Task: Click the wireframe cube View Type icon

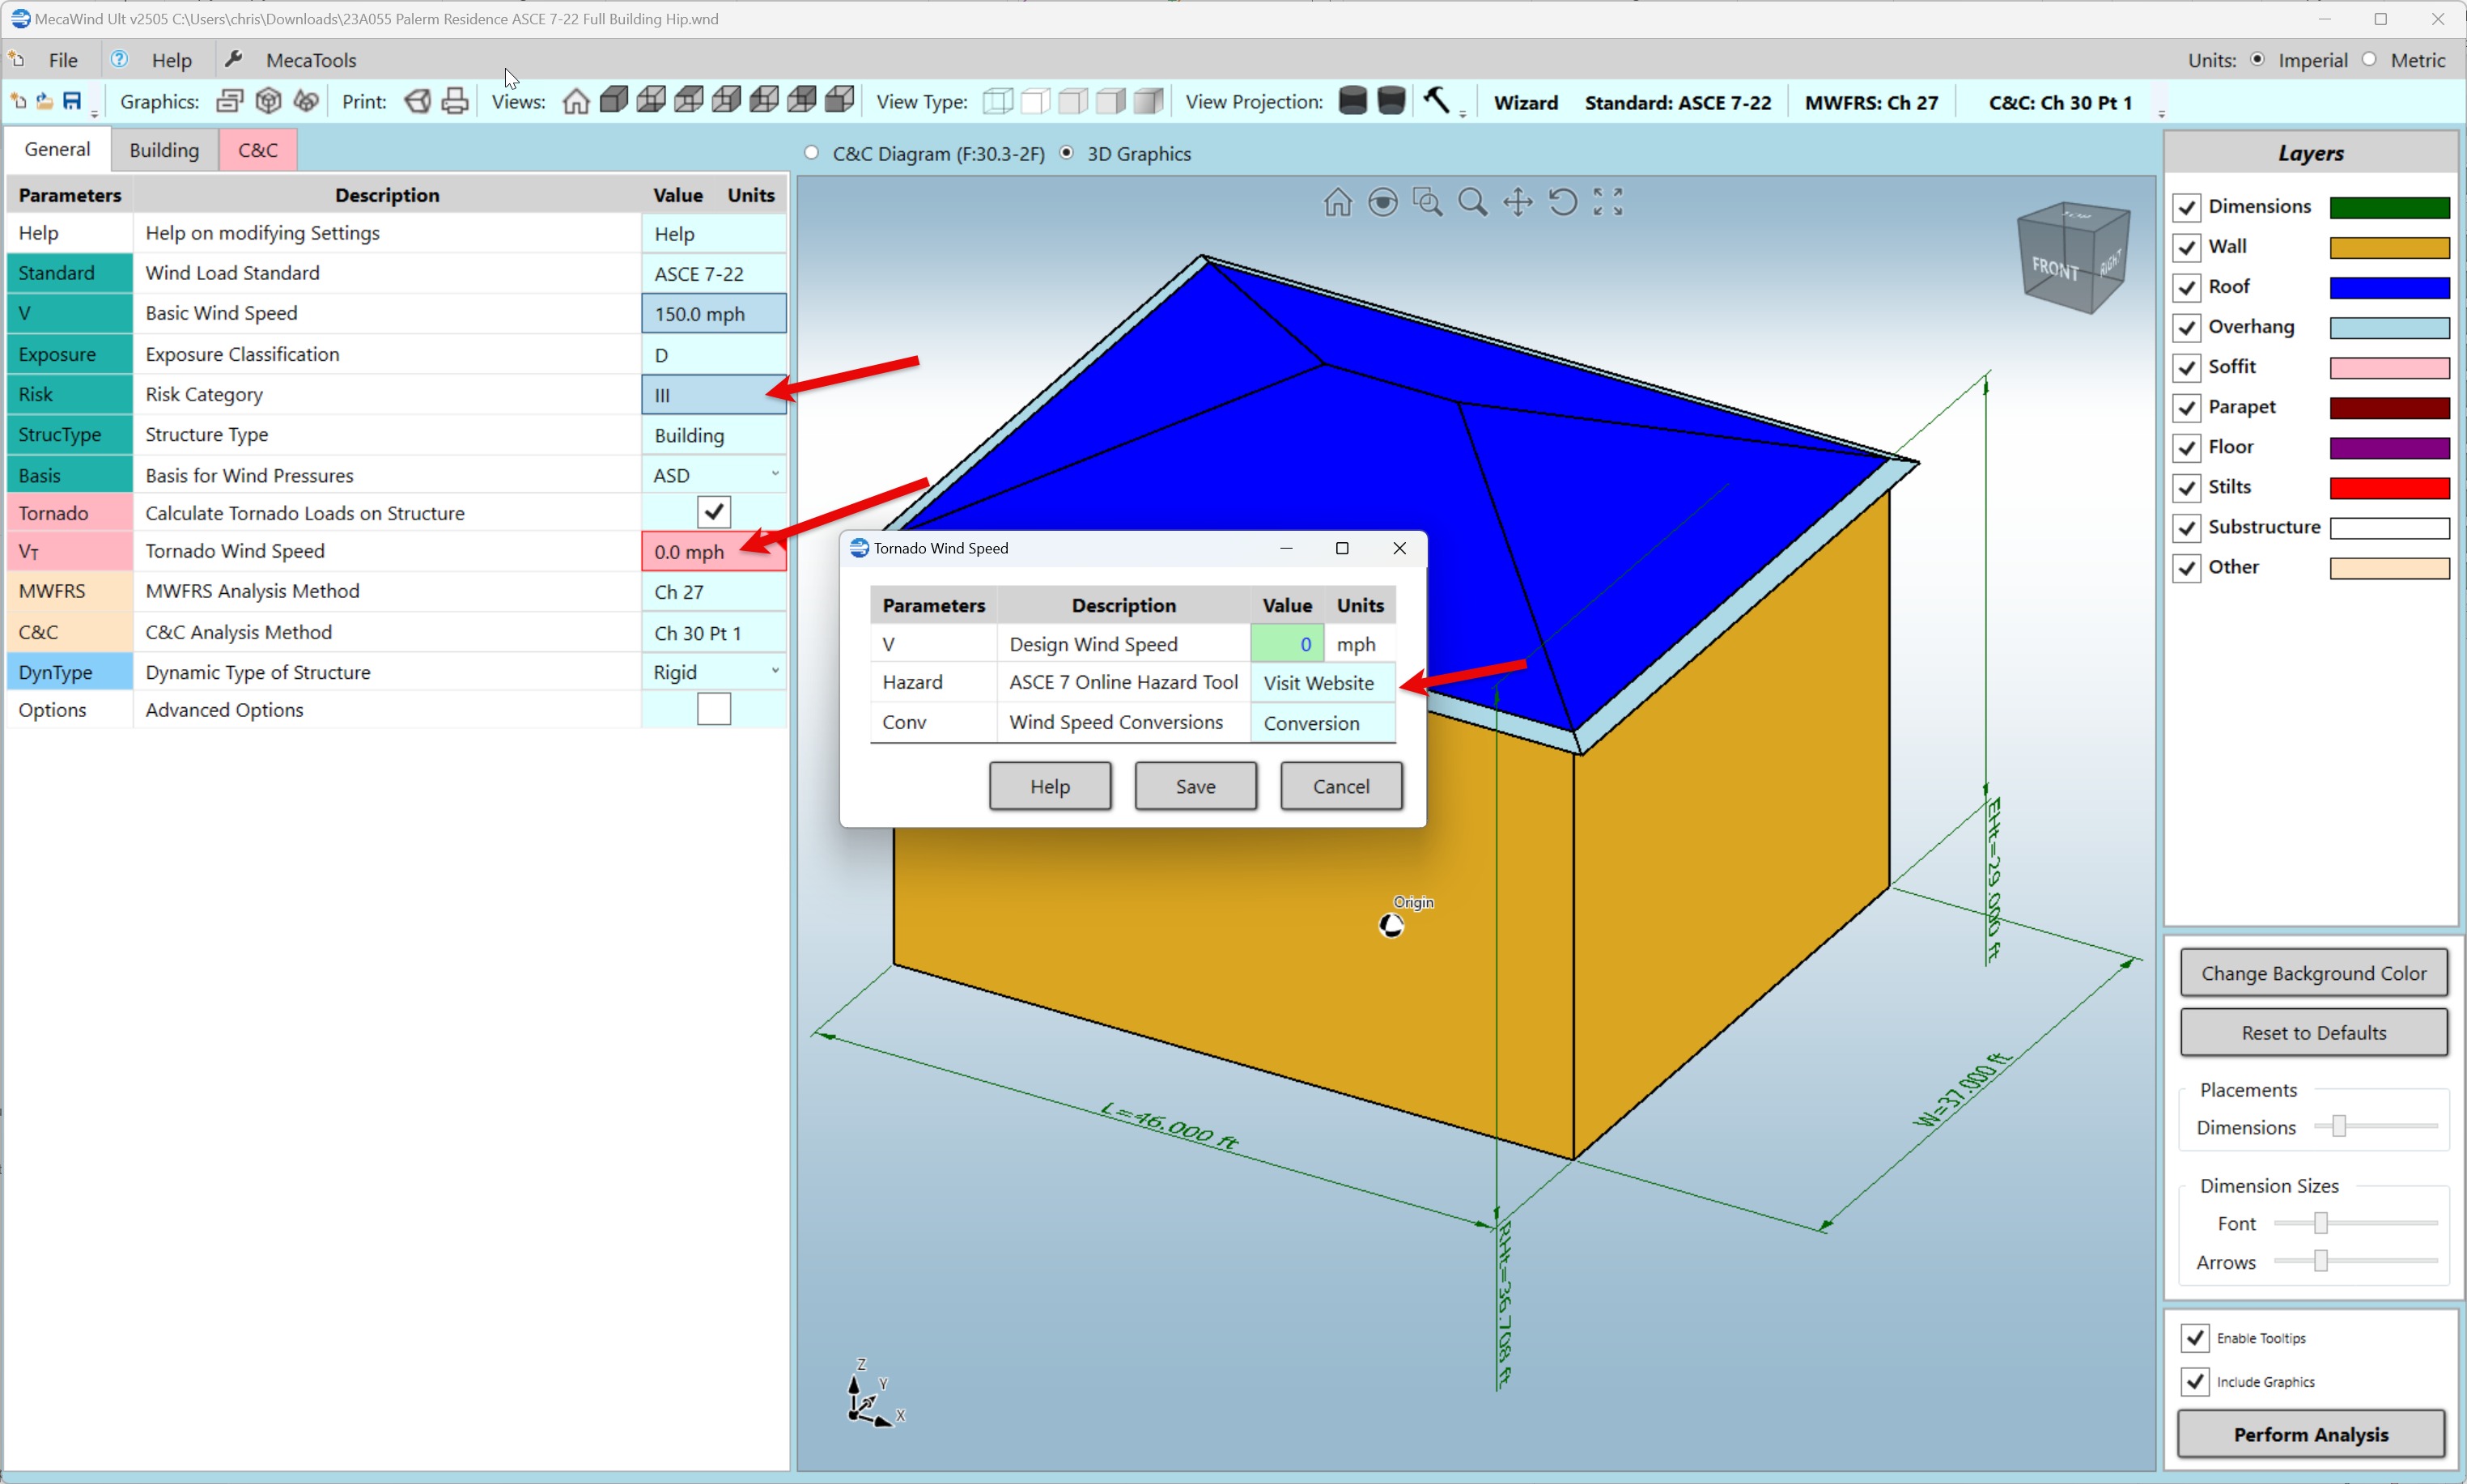Action: pyautogui.click(x=997, y=101)
